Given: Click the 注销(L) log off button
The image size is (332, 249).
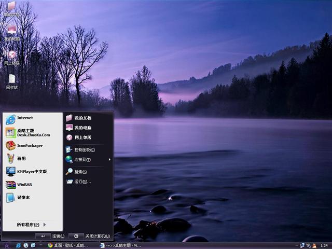Looking at the screenshot, I should pyautogui.click(x=50, y=236).
